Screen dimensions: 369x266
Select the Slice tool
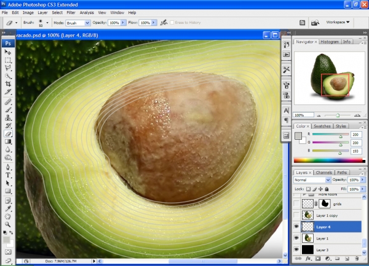[x=8, y=92]
